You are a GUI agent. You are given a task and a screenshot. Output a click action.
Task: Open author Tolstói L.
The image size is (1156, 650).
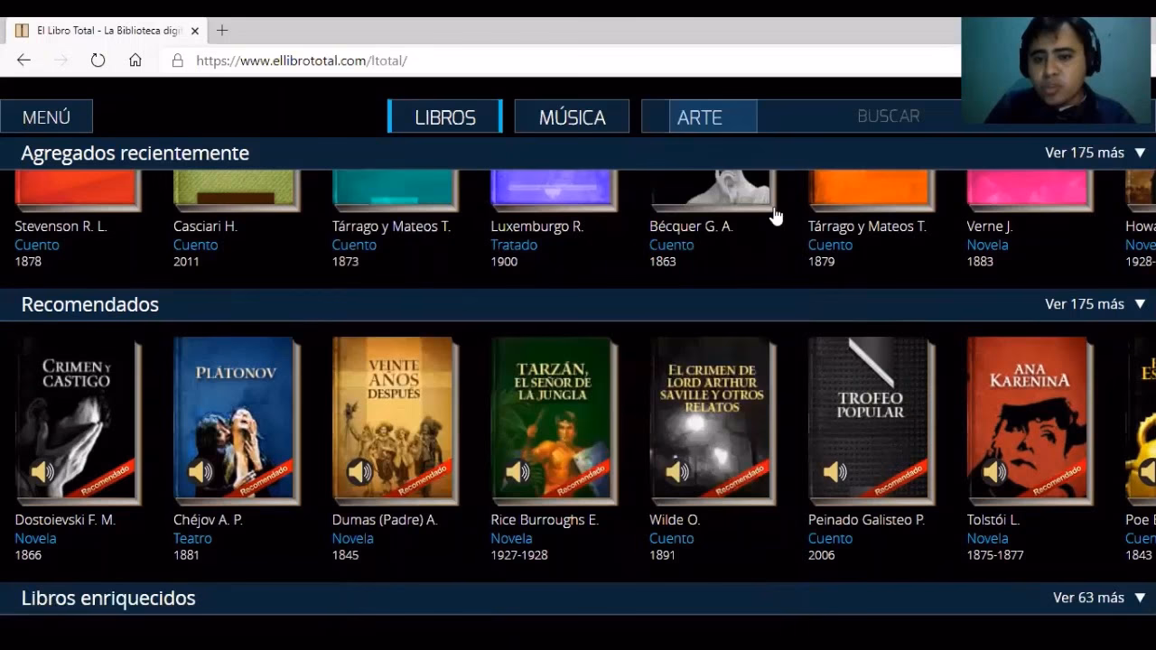[x=993, y=520]
